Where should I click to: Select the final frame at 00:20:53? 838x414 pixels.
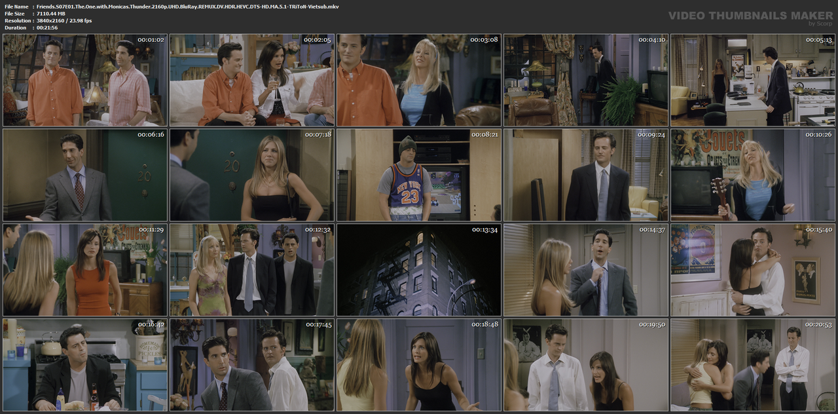tap(753, 365)
